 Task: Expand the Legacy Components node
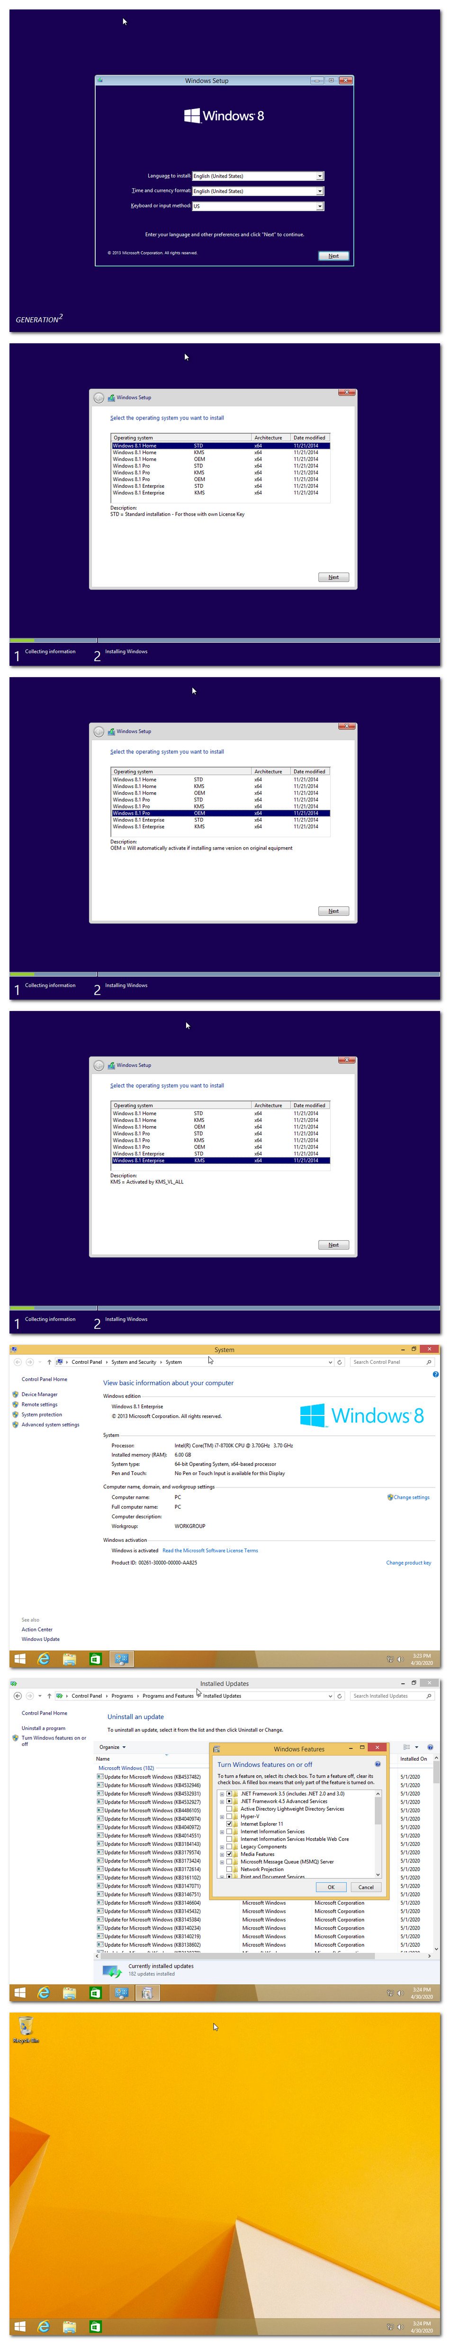[221, 1846]
